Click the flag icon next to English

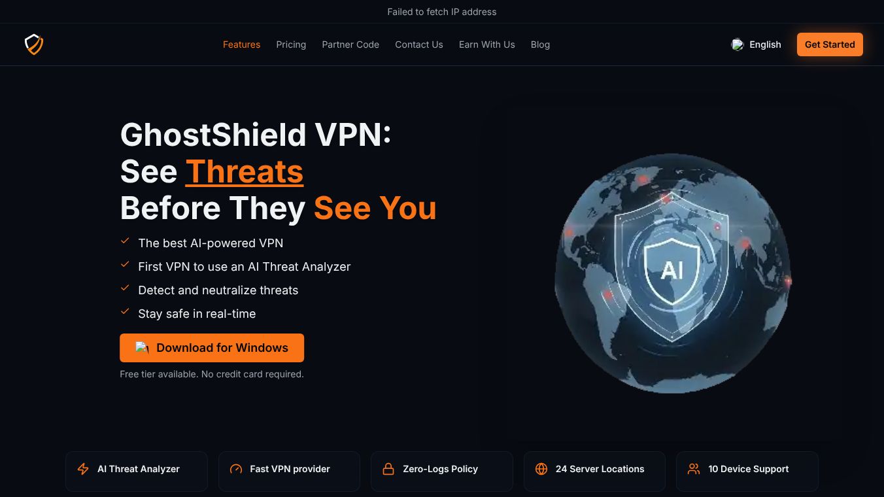click(x=738, y=44)
